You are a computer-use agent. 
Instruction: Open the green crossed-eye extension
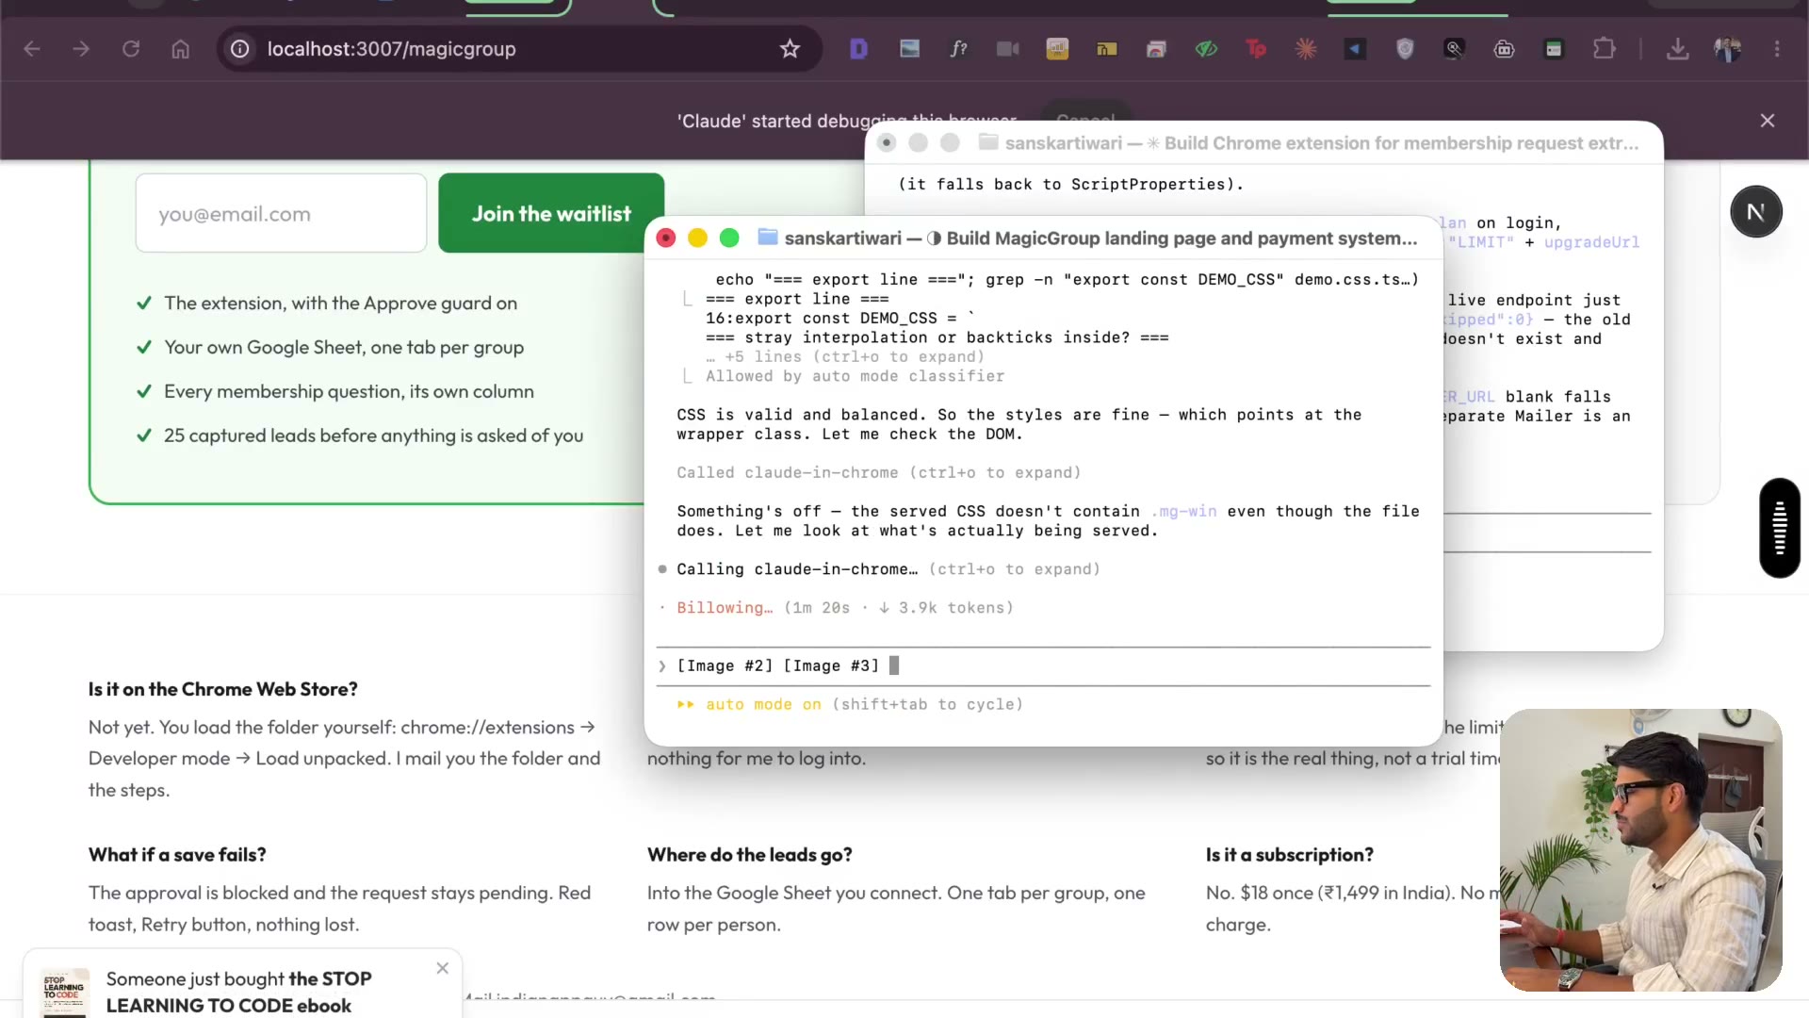1206,49
